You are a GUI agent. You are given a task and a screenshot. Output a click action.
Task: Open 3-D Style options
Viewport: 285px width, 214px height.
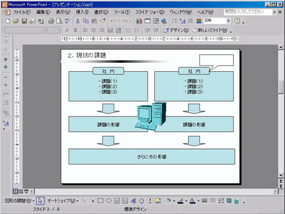tap(237, 200)
